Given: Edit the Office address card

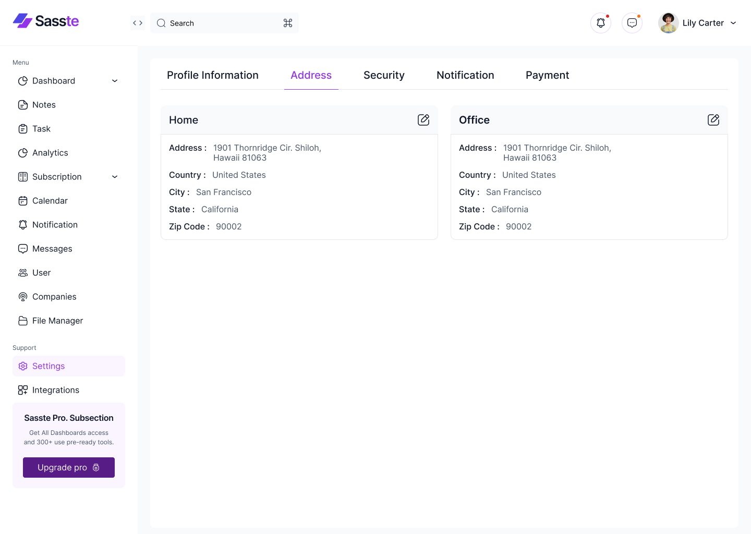Looking at the screenshot, I should tap(713, 119).
